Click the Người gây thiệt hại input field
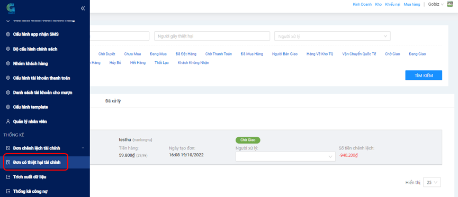Screen dimensions: 458x197 tap(212, 36)
